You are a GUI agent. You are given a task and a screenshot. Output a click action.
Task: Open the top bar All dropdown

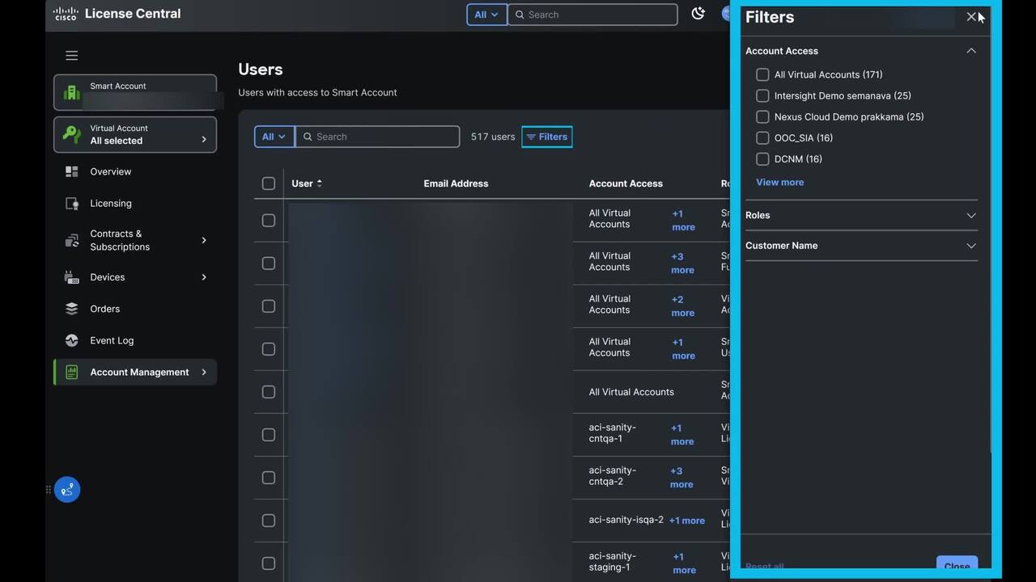pos(486,15)
